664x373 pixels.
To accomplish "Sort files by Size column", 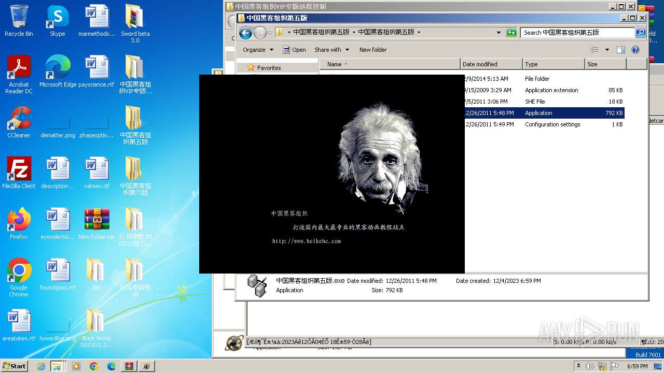I will click(x=605, y=64).
